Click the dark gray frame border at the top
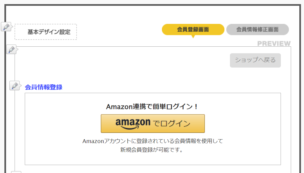 click(x=152, y=5)
